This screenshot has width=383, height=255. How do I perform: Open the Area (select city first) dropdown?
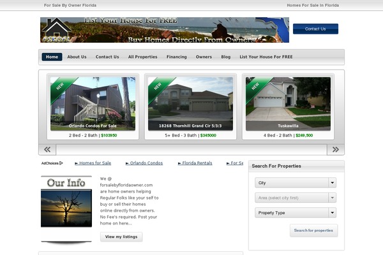pyautogui.click(x=296, y=198)
